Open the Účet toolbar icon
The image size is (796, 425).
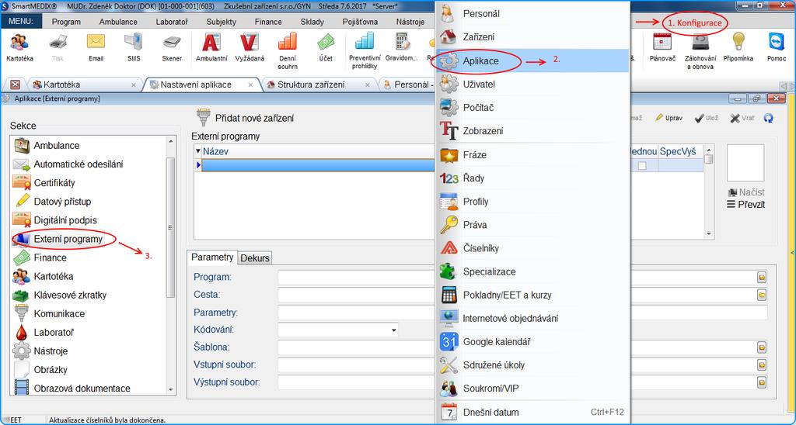point(326,47)
